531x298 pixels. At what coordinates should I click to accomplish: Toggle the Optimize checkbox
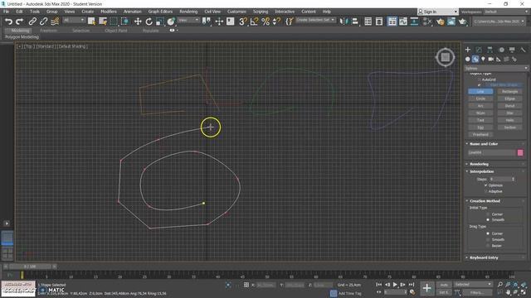tap(485, 185)
